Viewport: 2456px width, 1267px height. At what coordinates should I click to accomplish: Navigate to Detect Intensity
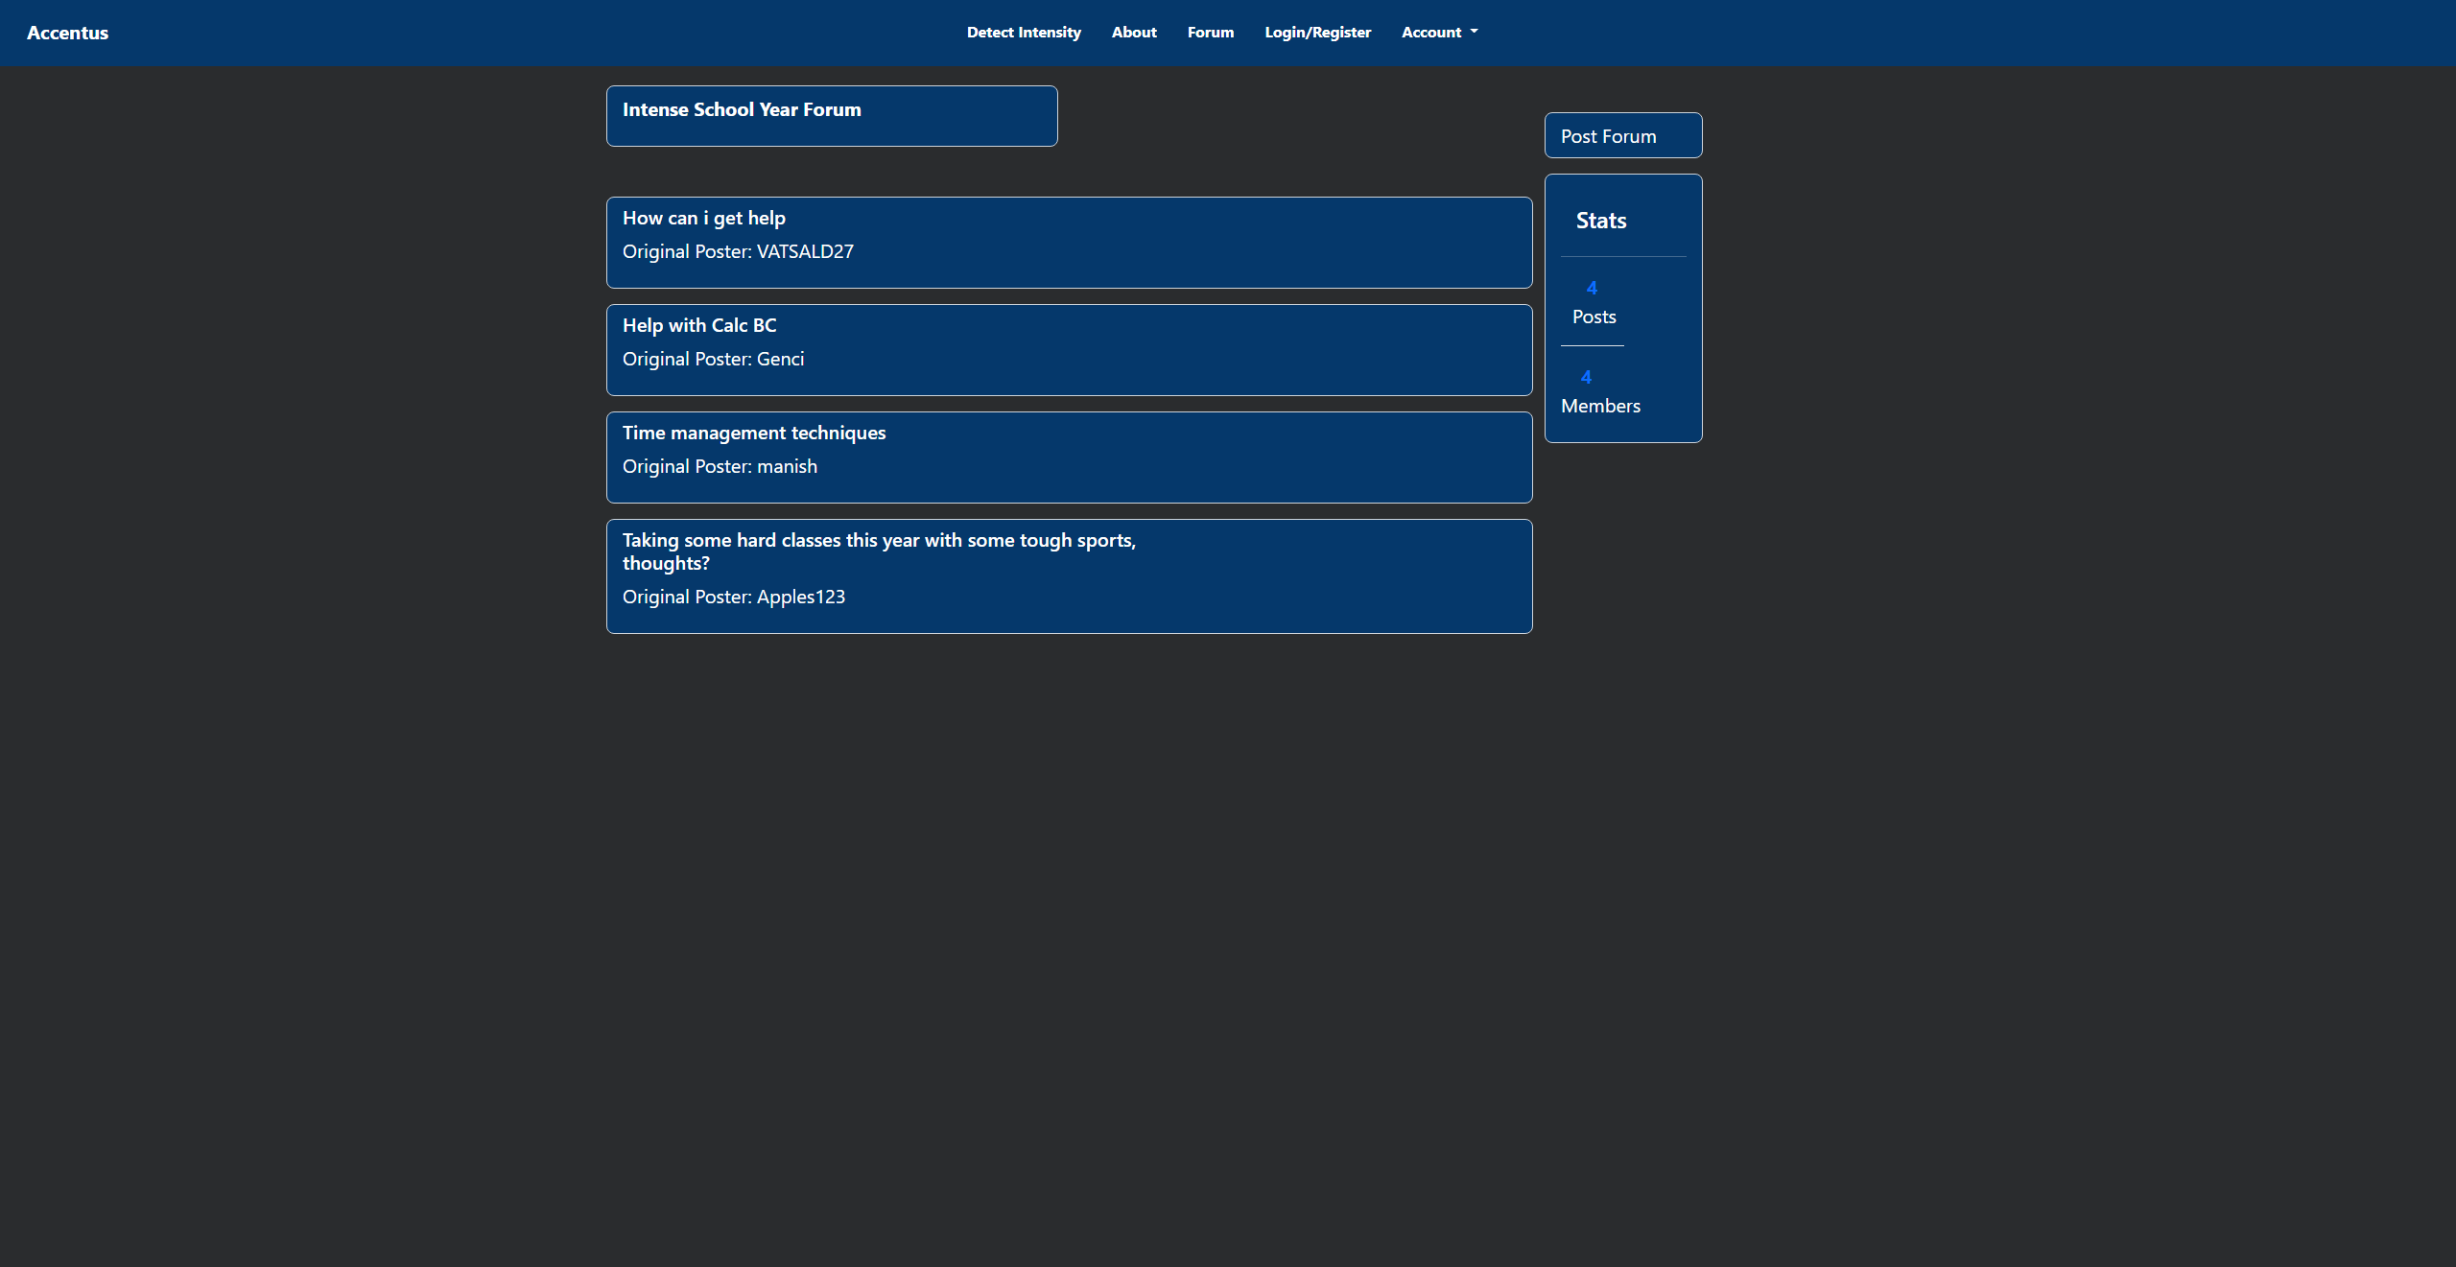tap(1023, 32)
